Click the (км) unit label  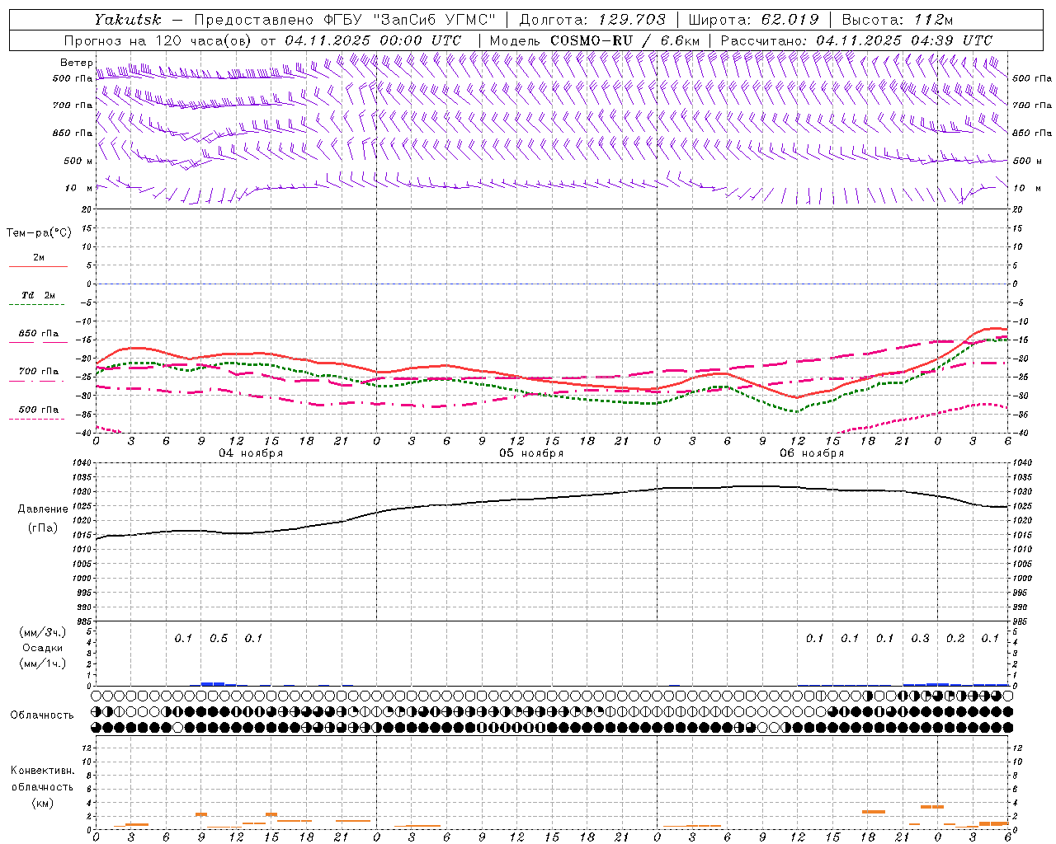click(43, 803)
